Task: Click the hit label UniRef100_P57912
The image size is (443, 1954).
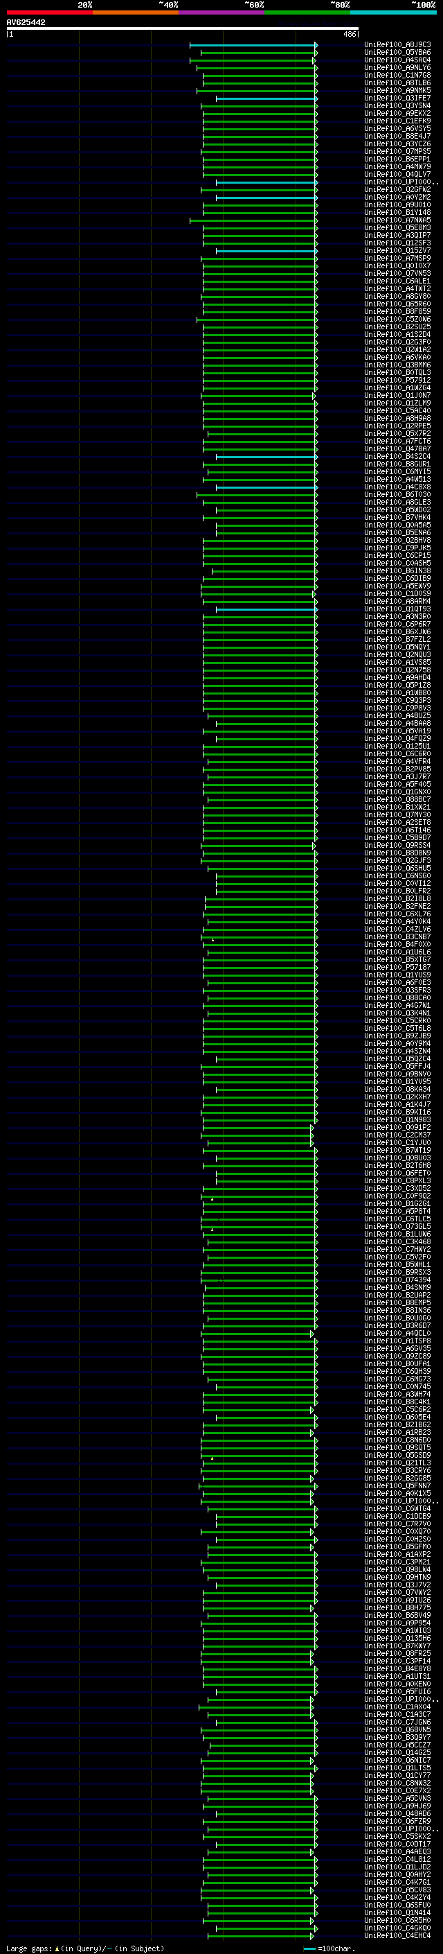Action: [x=397, y=380]
